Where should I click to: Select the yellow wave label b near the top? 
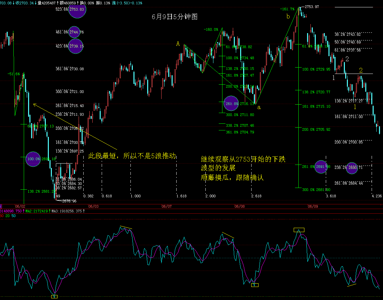[288, 16]
